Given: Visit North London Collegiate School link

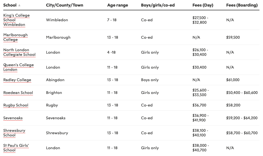Looking at the screenshot, I should pyautogui.click(x=19, y=52).
